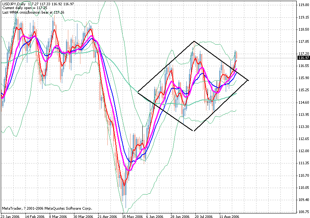This screenshot has height=218, width=310.
Task: Select the MetaQuotes Software Corp copyright text
Action: click(x=47, y=207)
